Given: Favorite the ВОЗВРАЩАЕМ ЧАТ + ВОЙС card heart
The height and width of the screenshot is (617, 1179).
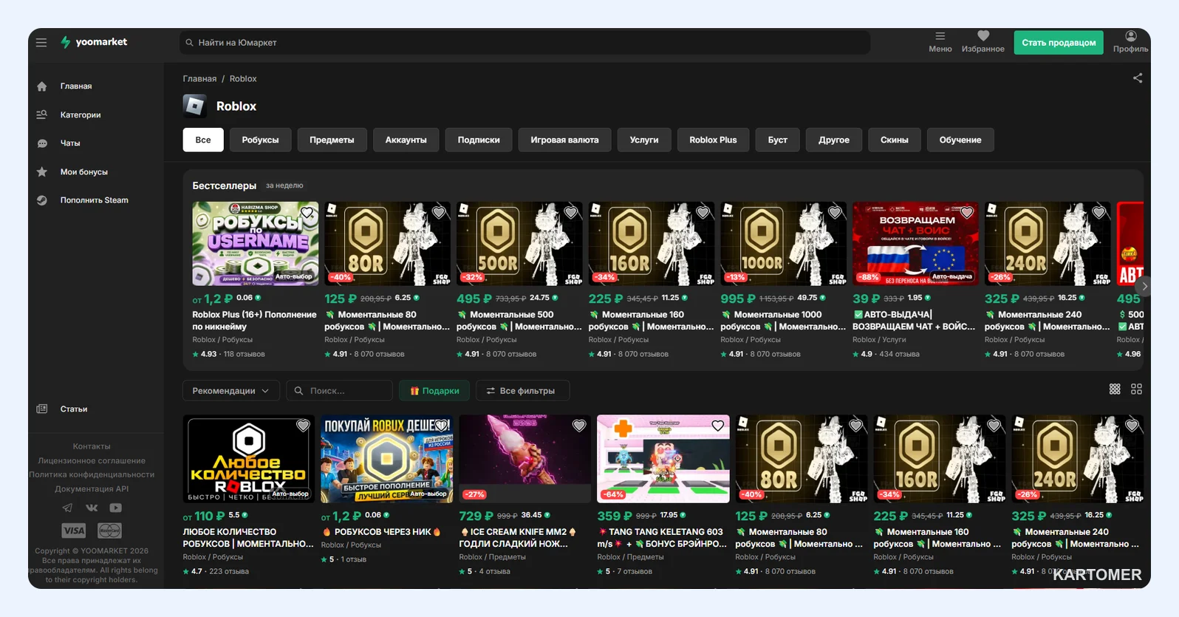Looking at the screenshot, I should [967, 213].
